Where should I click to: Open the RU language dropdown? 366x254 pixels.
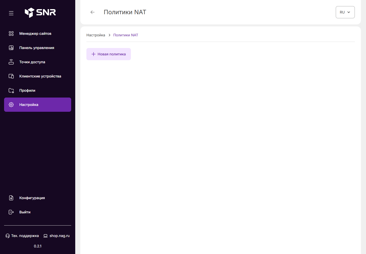point(345,12)
